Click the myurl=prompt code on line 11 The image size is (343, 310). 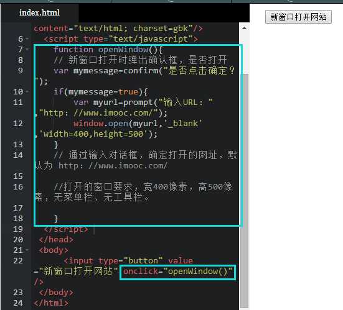click(x=125, y=103)
